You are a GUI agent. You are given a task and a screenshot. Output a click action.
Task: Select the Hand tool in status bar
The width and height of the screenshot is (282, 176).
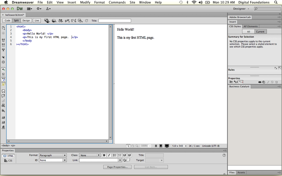point(133,146)
